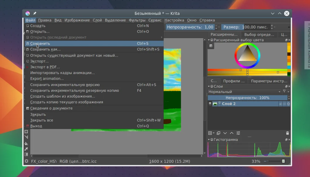Click Экспорт в PDF... menu entry

click(x=45, y=67)
